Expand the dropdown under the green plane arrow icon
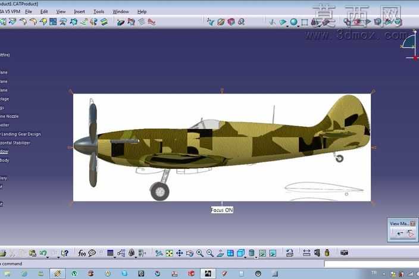This screenshot has width=419, height=279. click(287, 26)
